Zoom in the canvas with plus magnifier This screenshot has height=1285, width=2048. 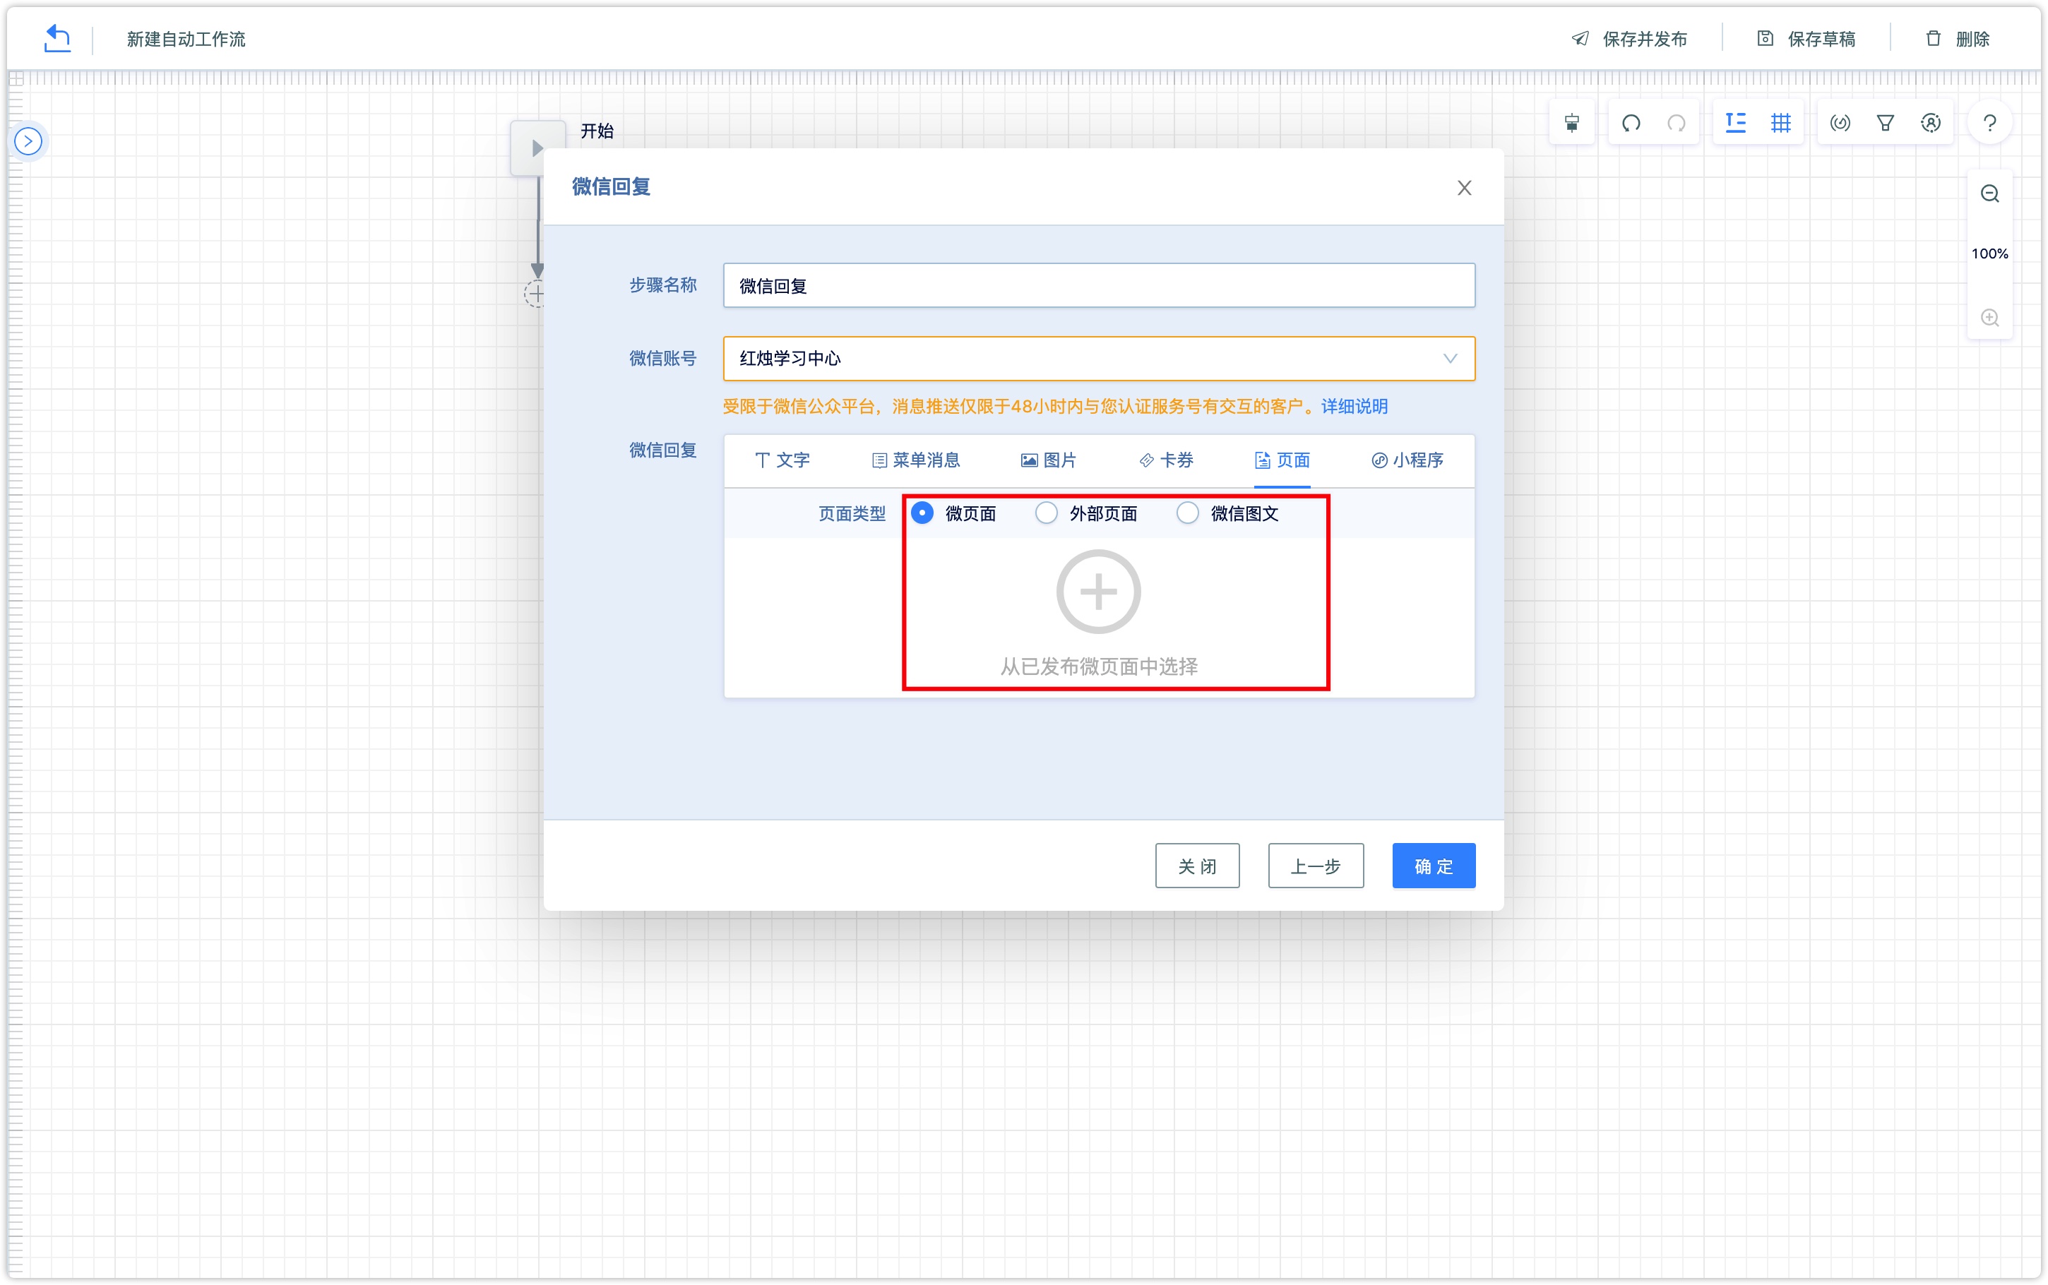pos(1989,318)
